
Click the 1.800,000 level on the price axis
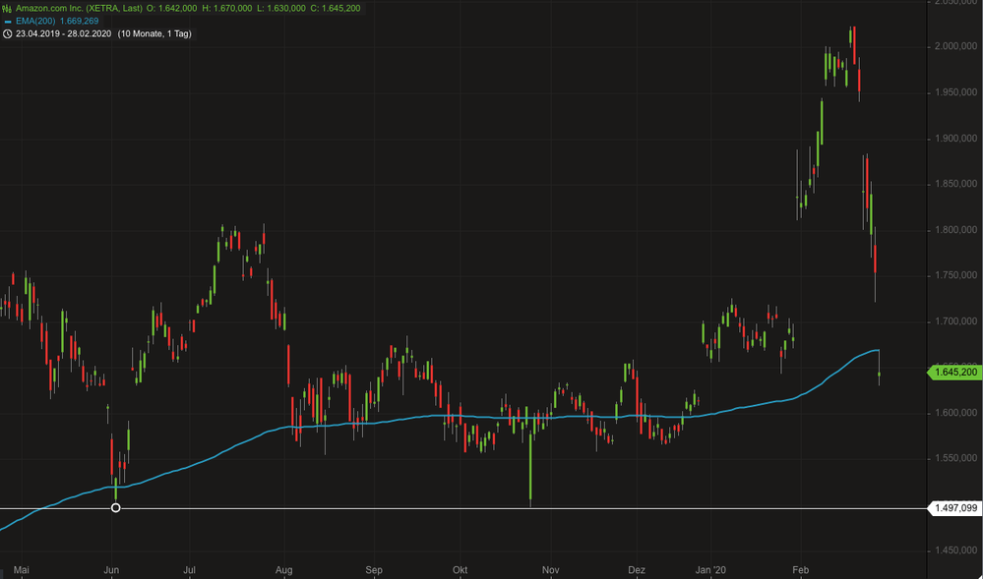click(x=955, y=230)
